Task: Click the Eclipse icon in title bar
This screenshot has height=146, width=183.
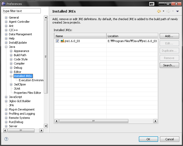Action: click(4, 4)
